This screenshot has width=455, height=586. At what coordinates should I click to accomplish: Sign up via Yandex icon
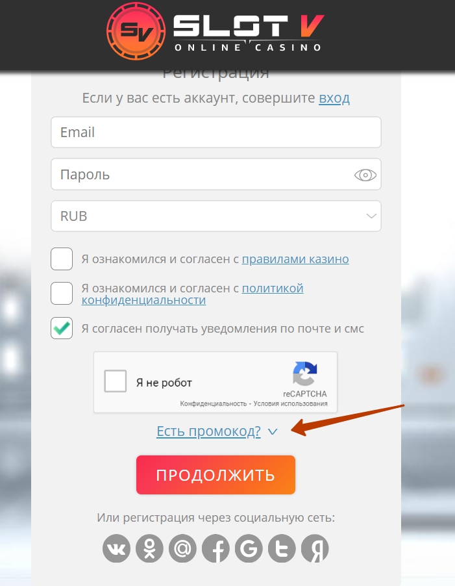[x=315, y=548]
